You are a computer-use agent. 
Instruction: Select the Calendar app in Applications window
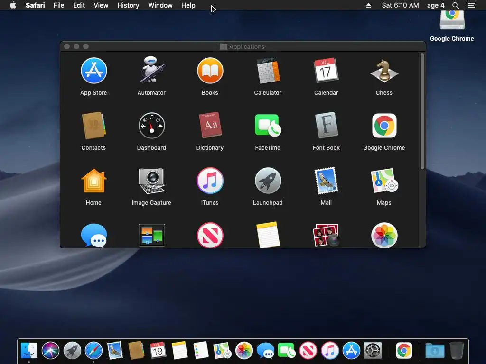coord(326,71)
